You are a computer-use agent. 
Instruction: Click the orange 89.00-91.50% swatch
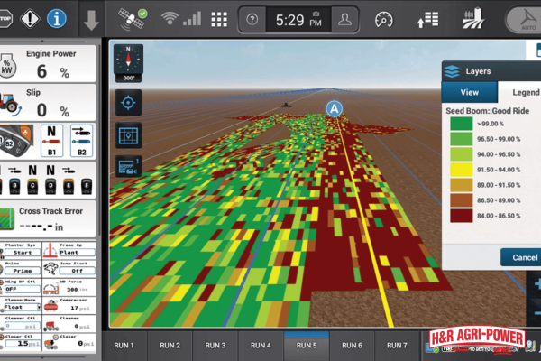click(x=462, y=185)
